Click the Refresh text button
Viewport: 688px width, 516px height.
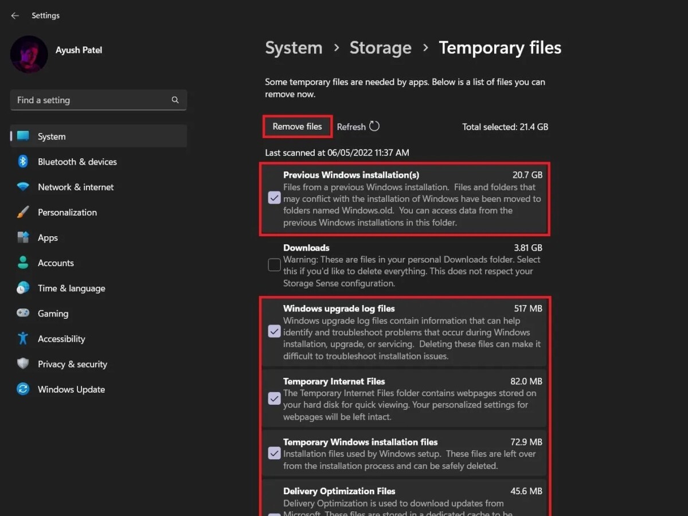[351, 127]
